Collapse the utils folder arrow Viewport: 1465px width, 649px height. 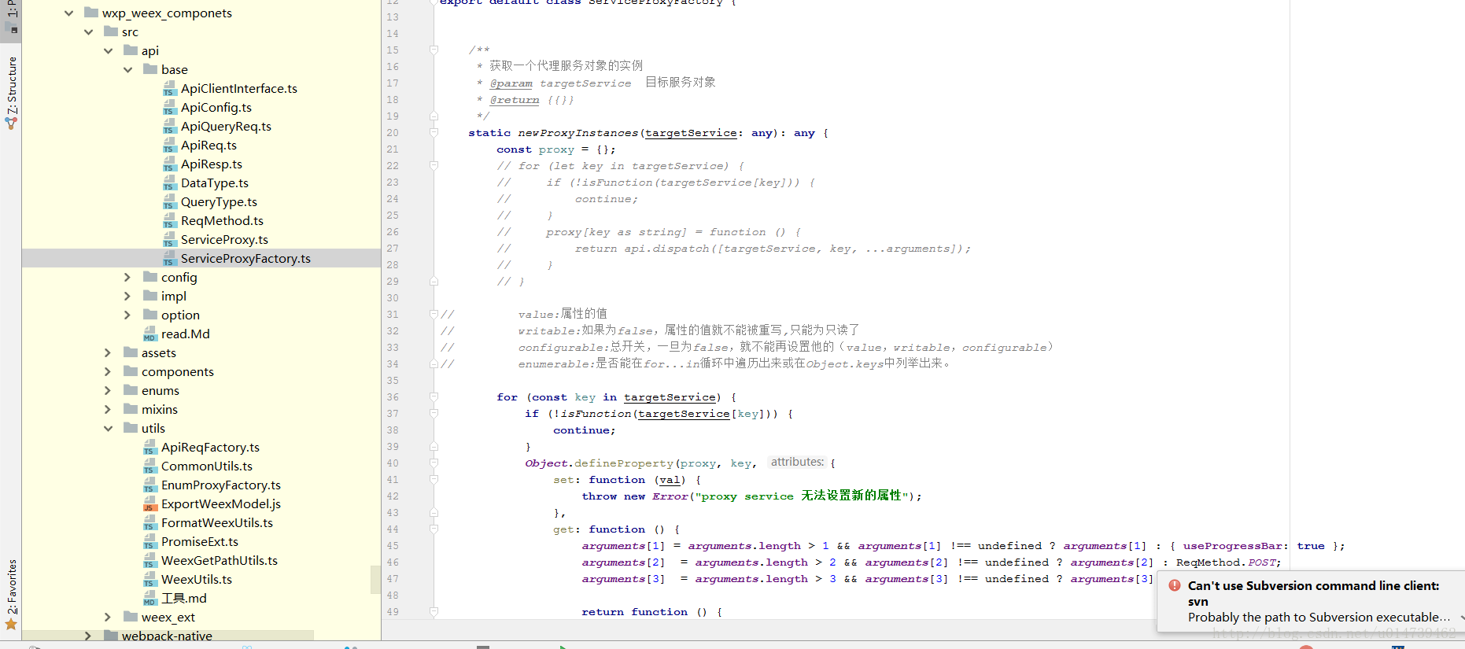[108, 429]
